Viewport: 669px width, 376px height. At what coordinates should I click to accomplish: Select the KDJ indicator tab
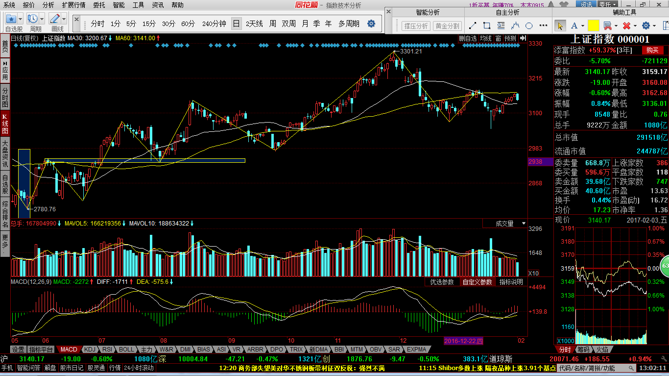click(90, 350)
